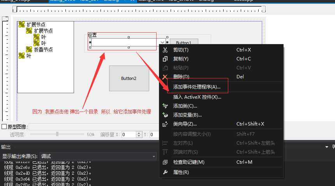Click the 顶端对齐 alignment icon

click(x=165, y=152)
